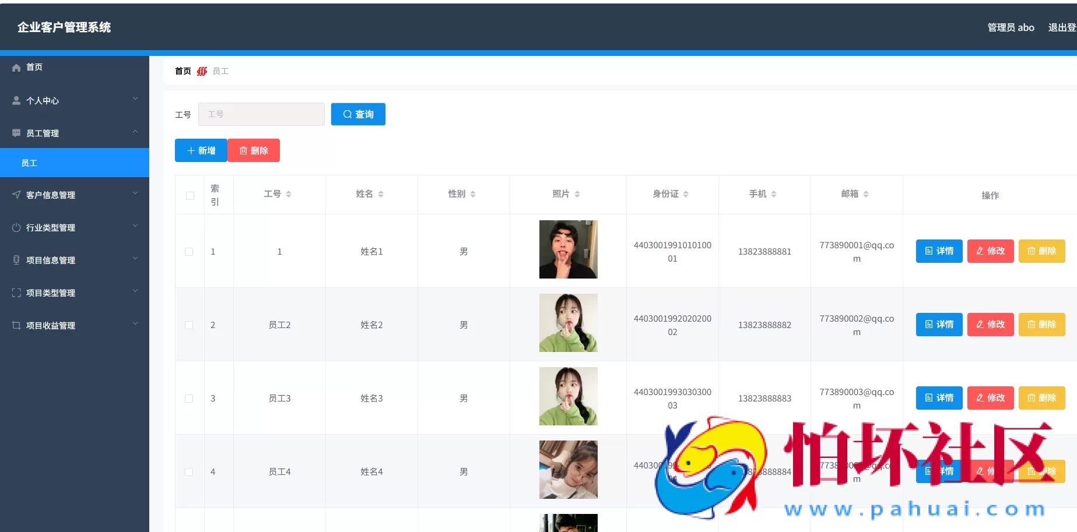Click the home icon beside 首页 in sidebar

(x=16, y=67)
